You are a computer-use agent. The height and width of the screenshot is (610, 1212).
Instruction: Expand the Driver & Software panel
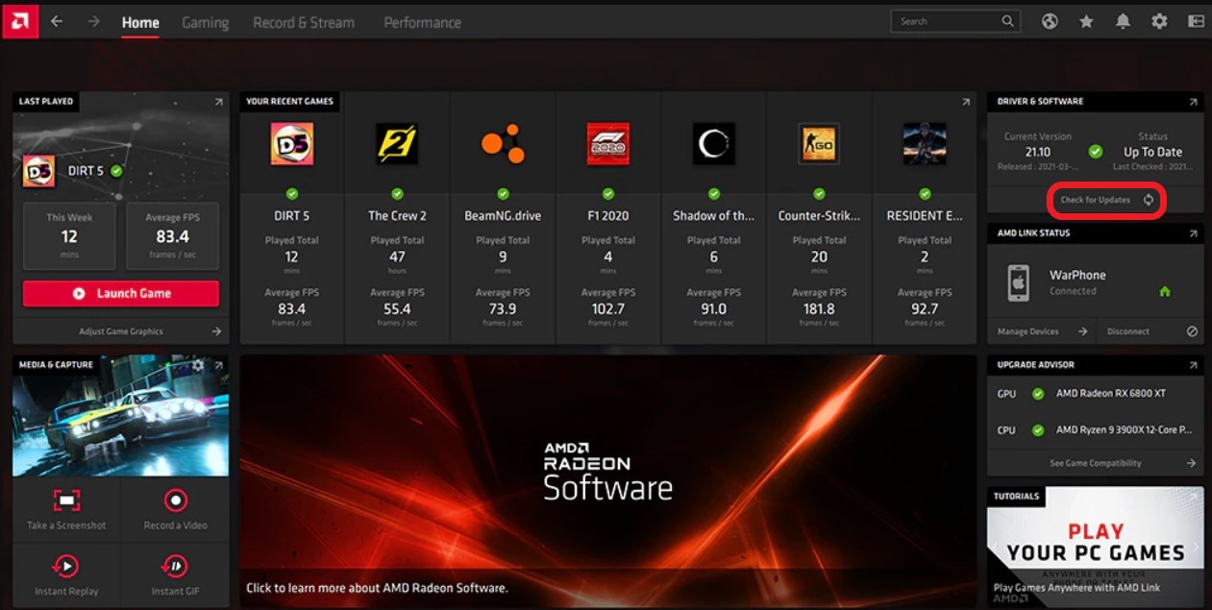[x=1193, y=102]
